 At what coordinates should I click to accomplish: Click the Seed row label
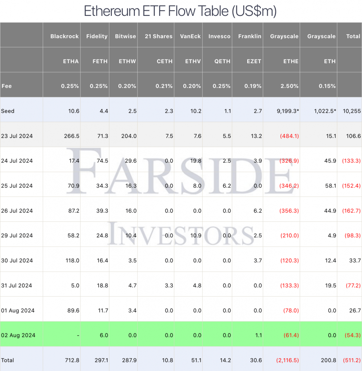(x=8, y=111)
